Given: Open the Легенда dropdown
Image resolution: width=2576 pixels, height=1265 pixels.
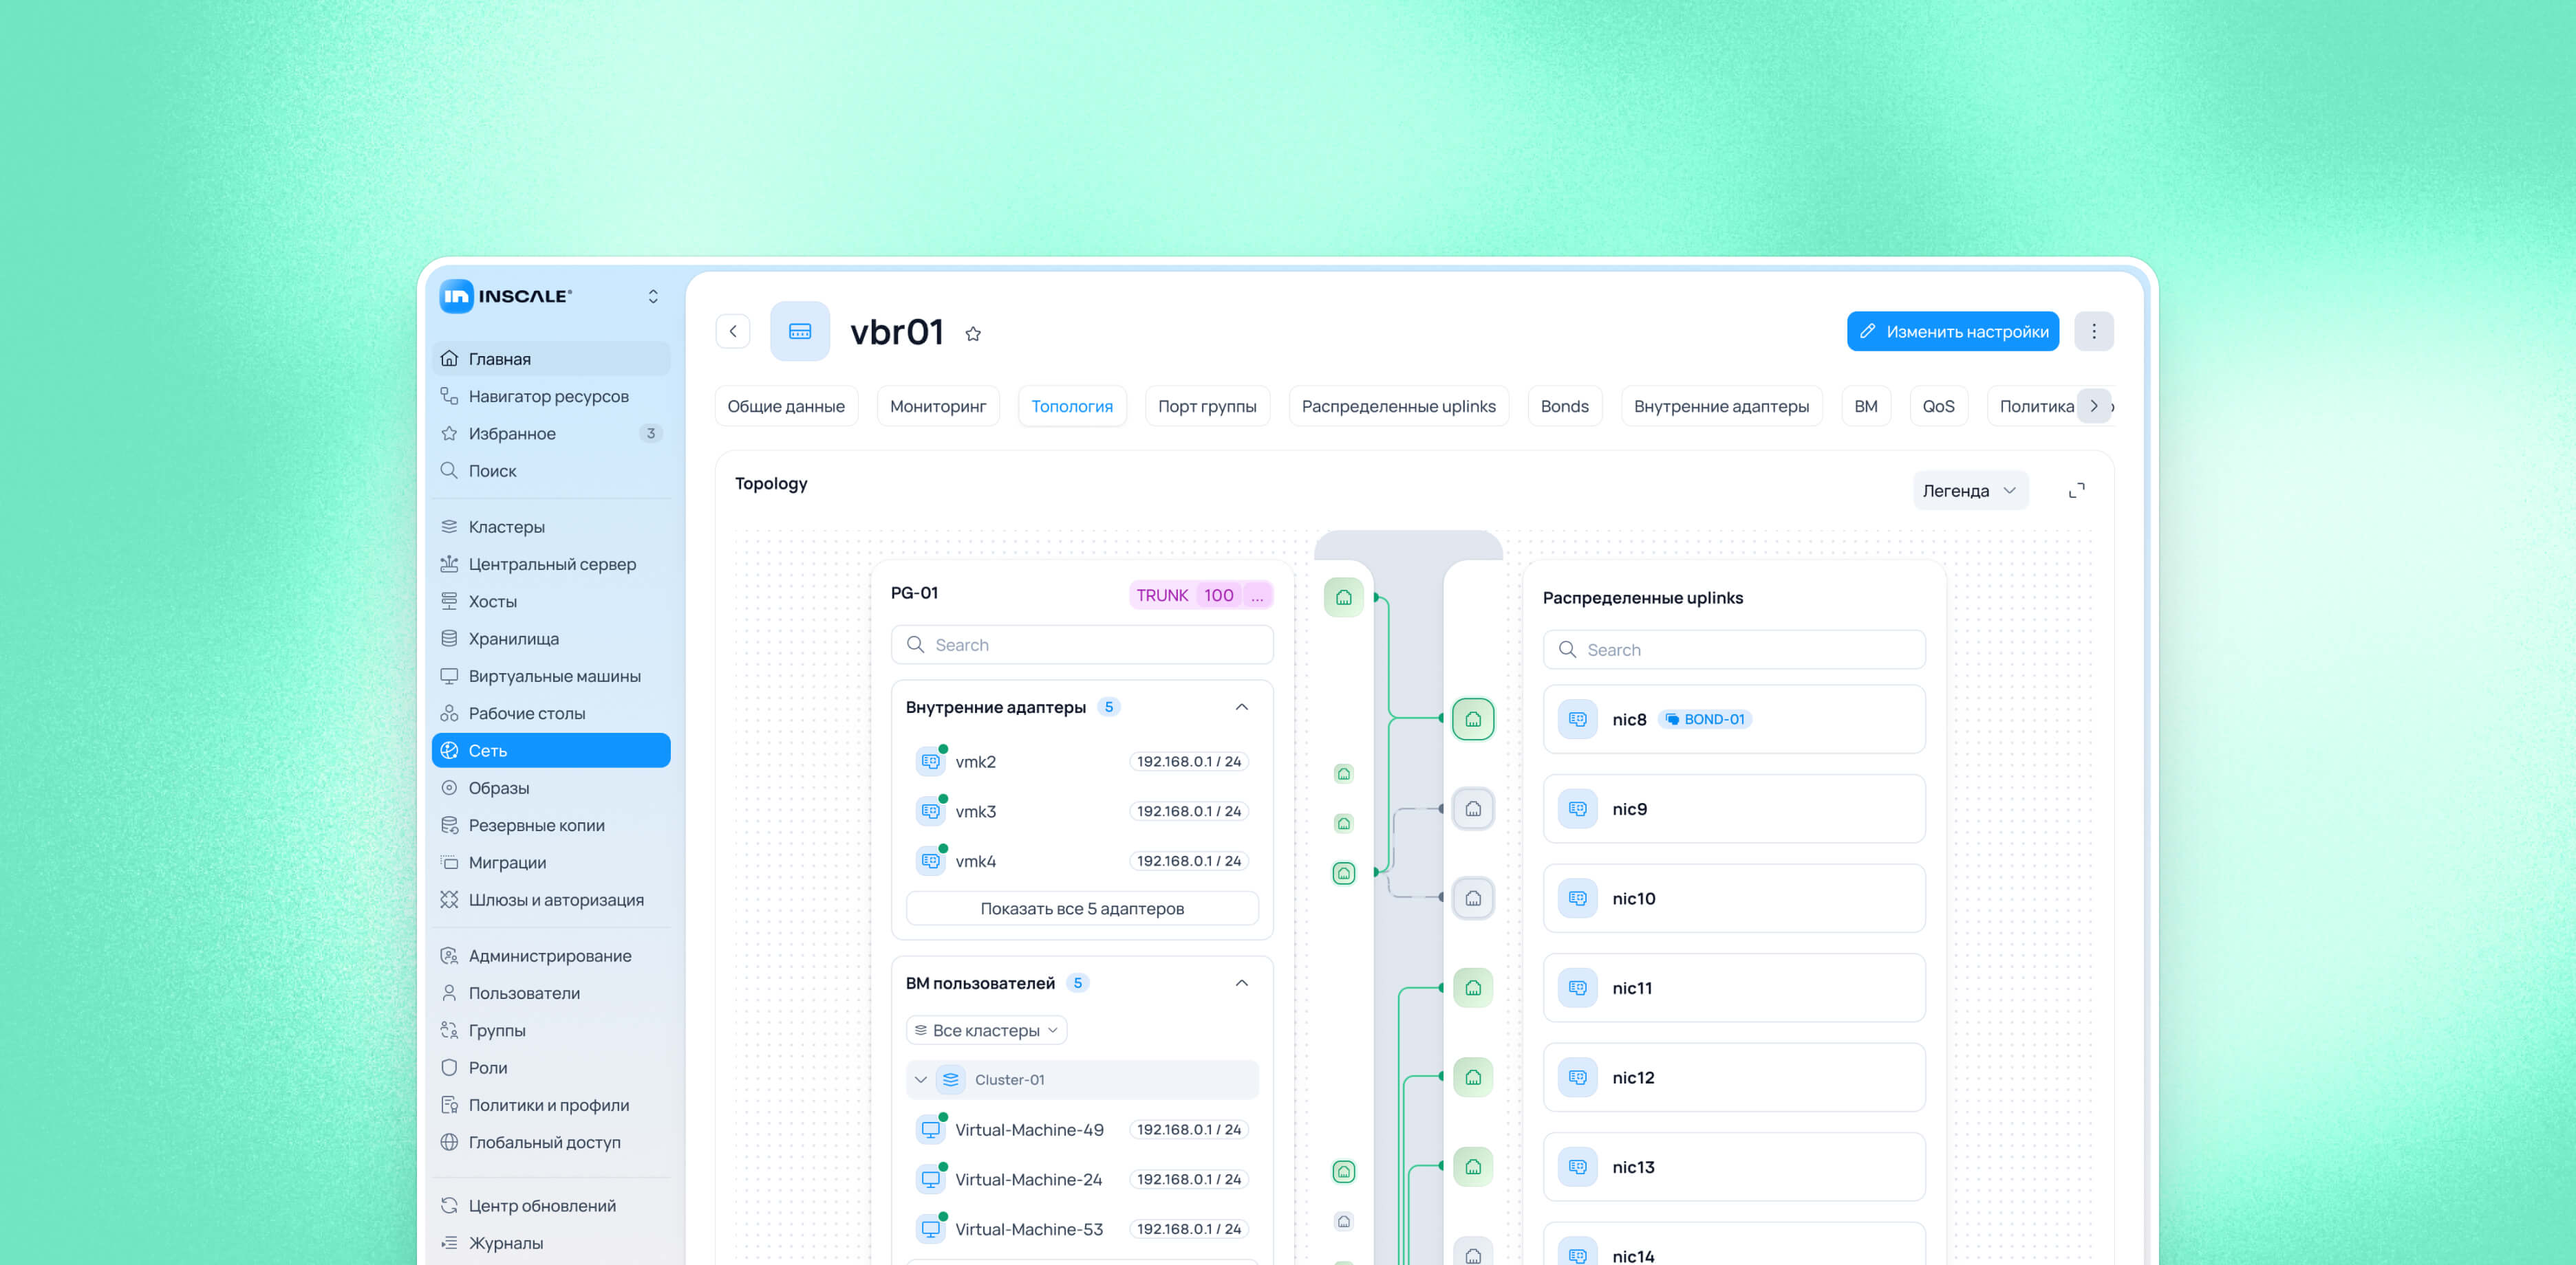Looking at the screenshot, I should pos(1969,491).
